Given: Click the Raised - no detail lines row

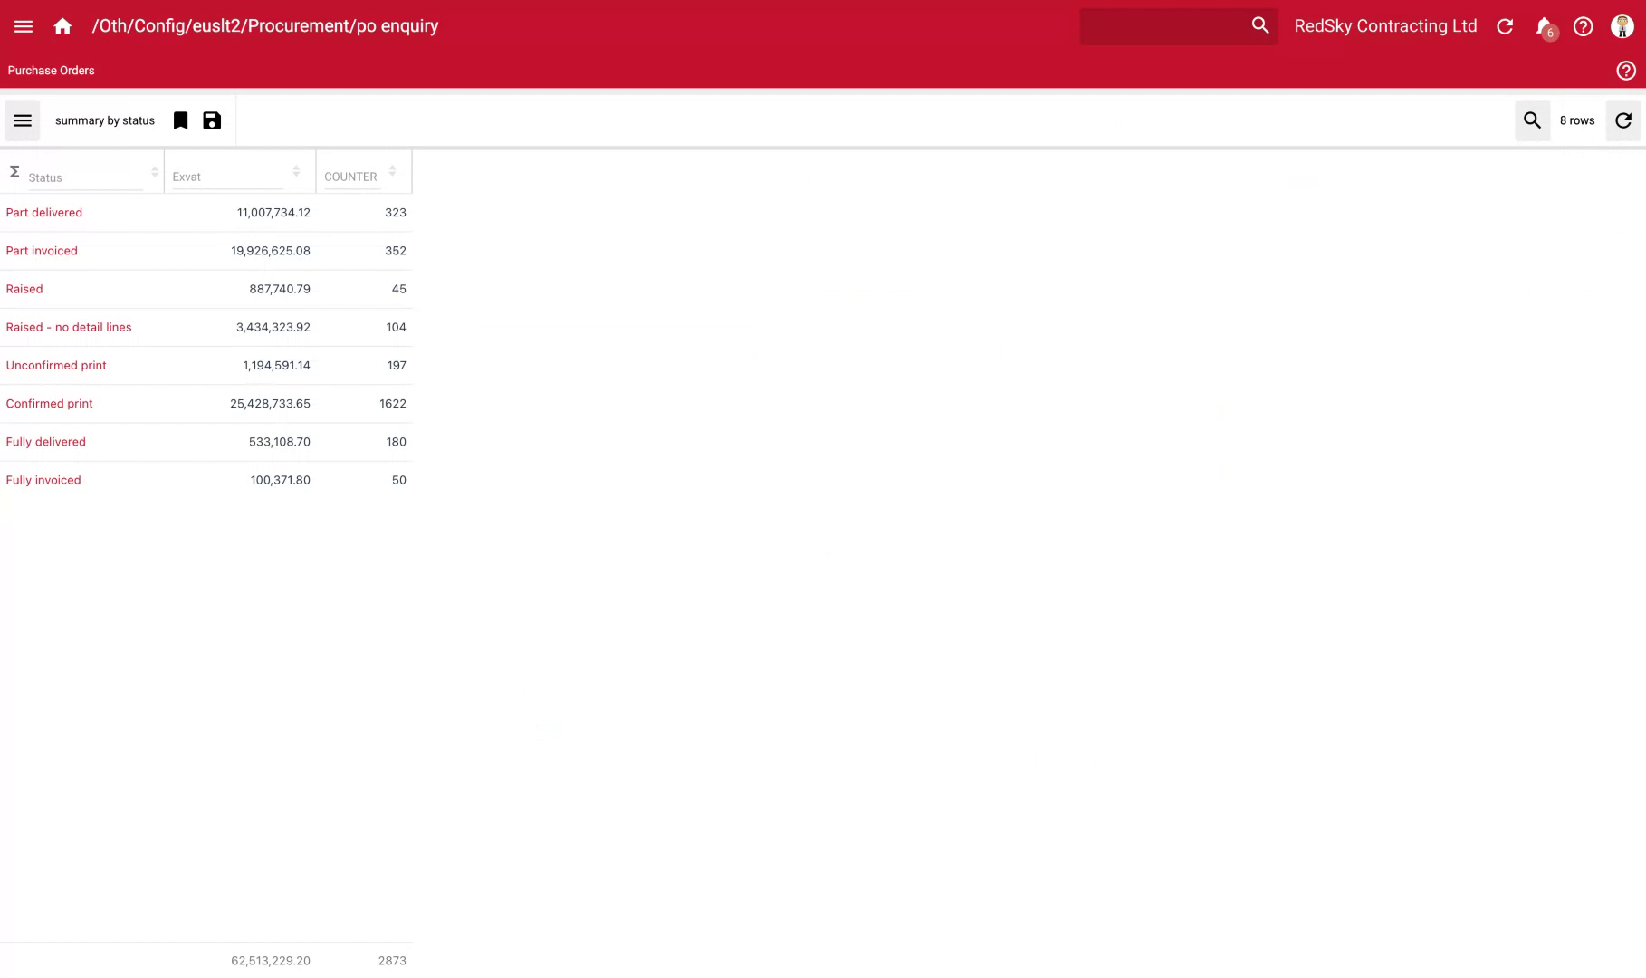Looking at the screenshot, I should click(69, 327).
